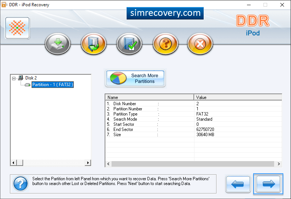291x199 pixels.
Task: Click the drive download toolbar icon
Action: [x=58, y=44]
